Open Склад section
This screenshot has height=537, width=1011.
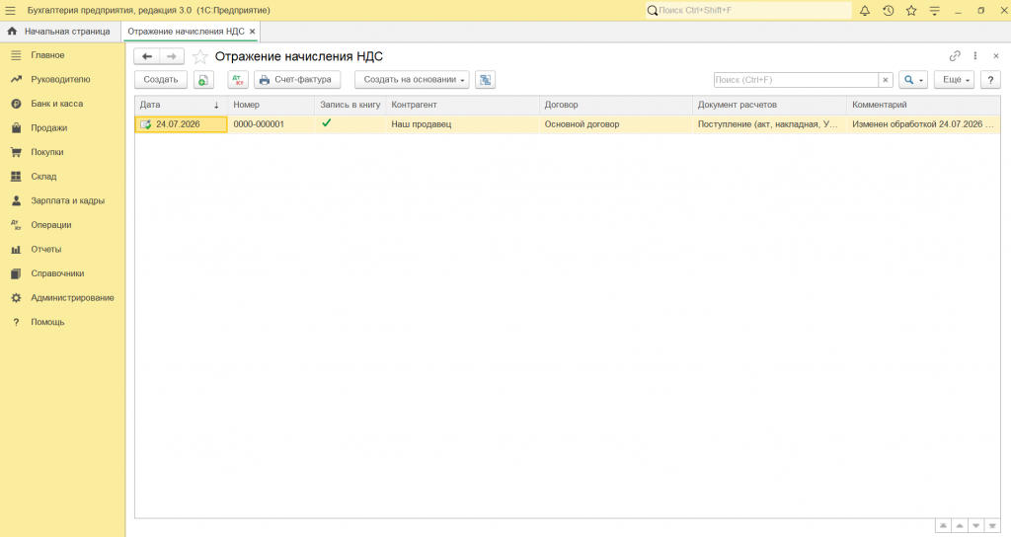point(43,177)
